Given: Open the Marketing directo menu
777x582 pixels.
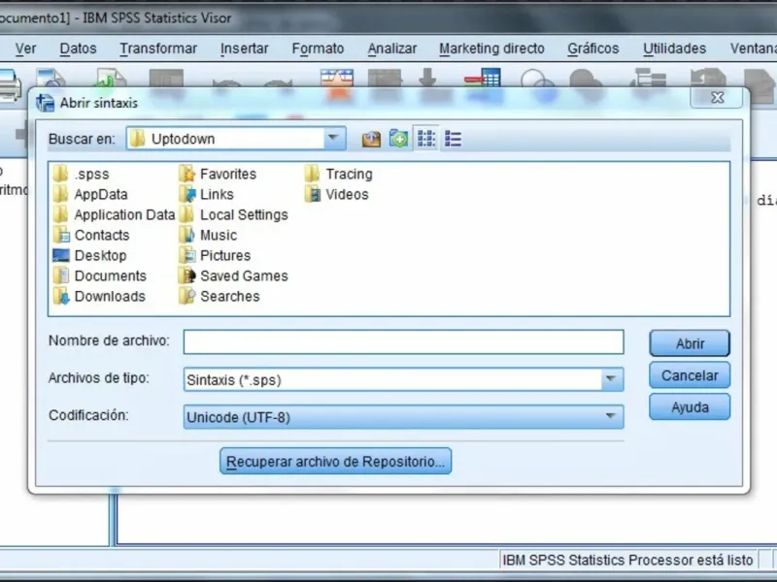Looking at the screenshot, I should coord(491,48).
